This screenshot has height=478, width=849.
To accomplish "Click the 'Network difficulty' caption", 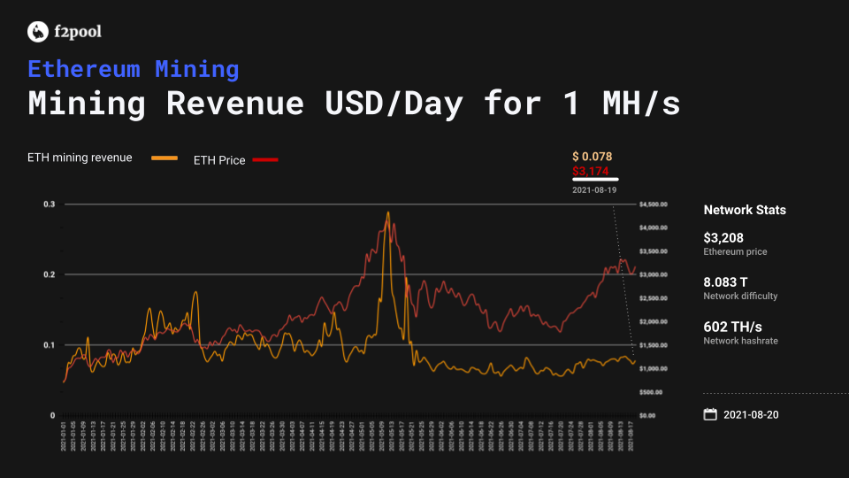I will pos(740,296).
